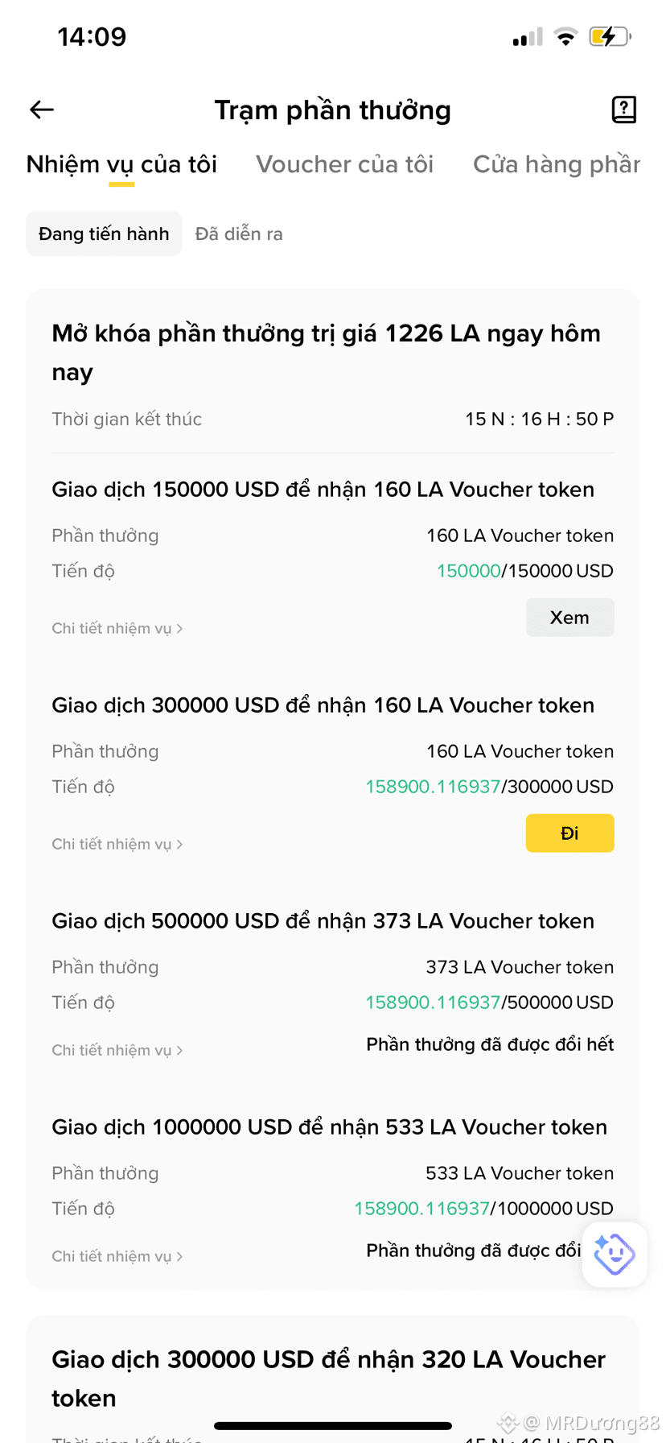Tap the back arrow icon
The height and width of the screenshot is (1443, 666).
[42, 110]
